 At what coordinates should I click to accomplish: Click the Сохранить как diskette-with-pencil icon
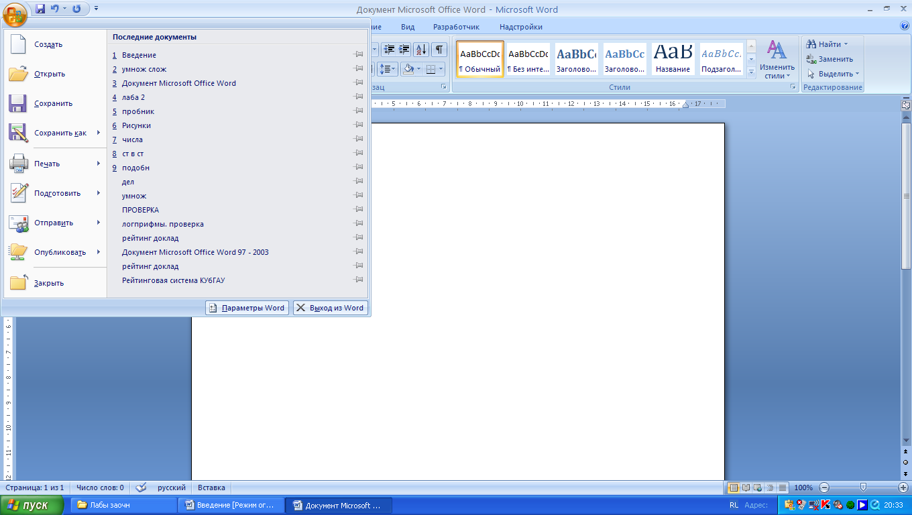pos(18,133)
